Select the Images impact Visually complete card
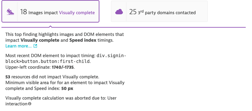 point(50,12)
